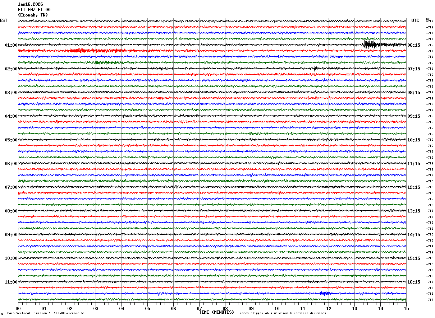Select the 11:00 EST time label
Screen dimensions: 435x318
[11, 282]
